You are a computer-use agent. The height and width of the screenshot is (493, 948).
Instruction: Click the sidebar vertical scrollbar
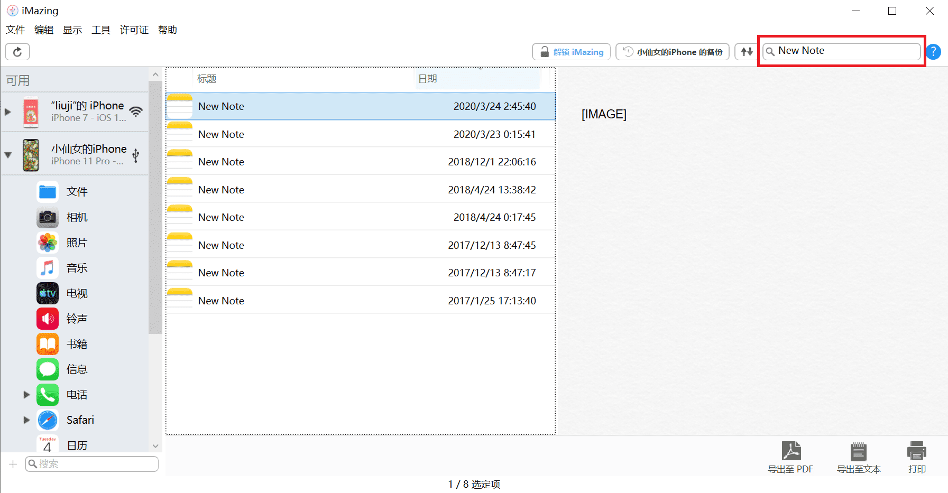(155, 211)
